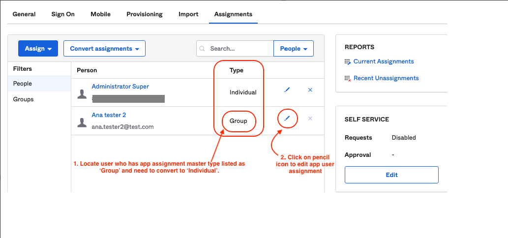Select the Assignments tab
The width and height of the screenshot is (508, 238).
click(x=233, y=14)
